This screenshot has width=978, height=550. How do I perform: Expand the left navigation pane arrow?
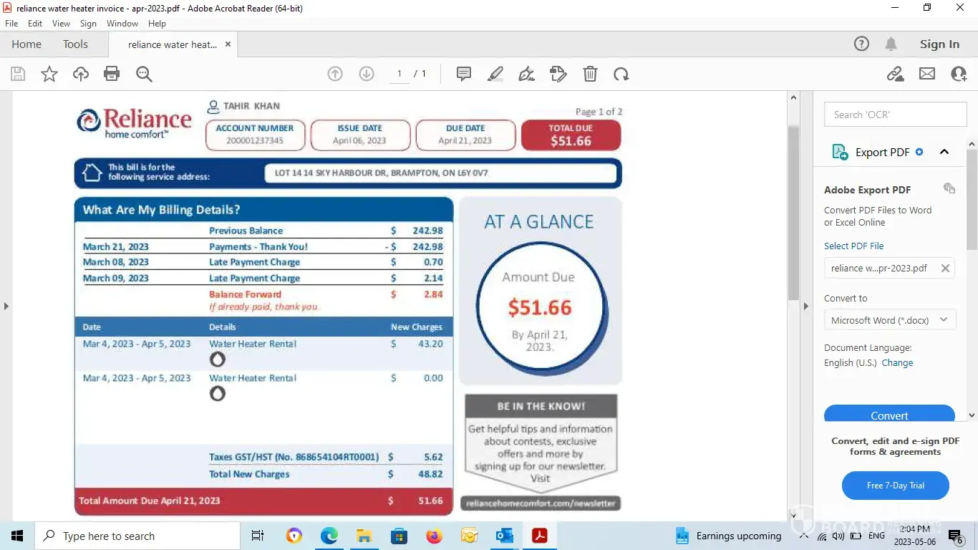[x=6, y=306]
